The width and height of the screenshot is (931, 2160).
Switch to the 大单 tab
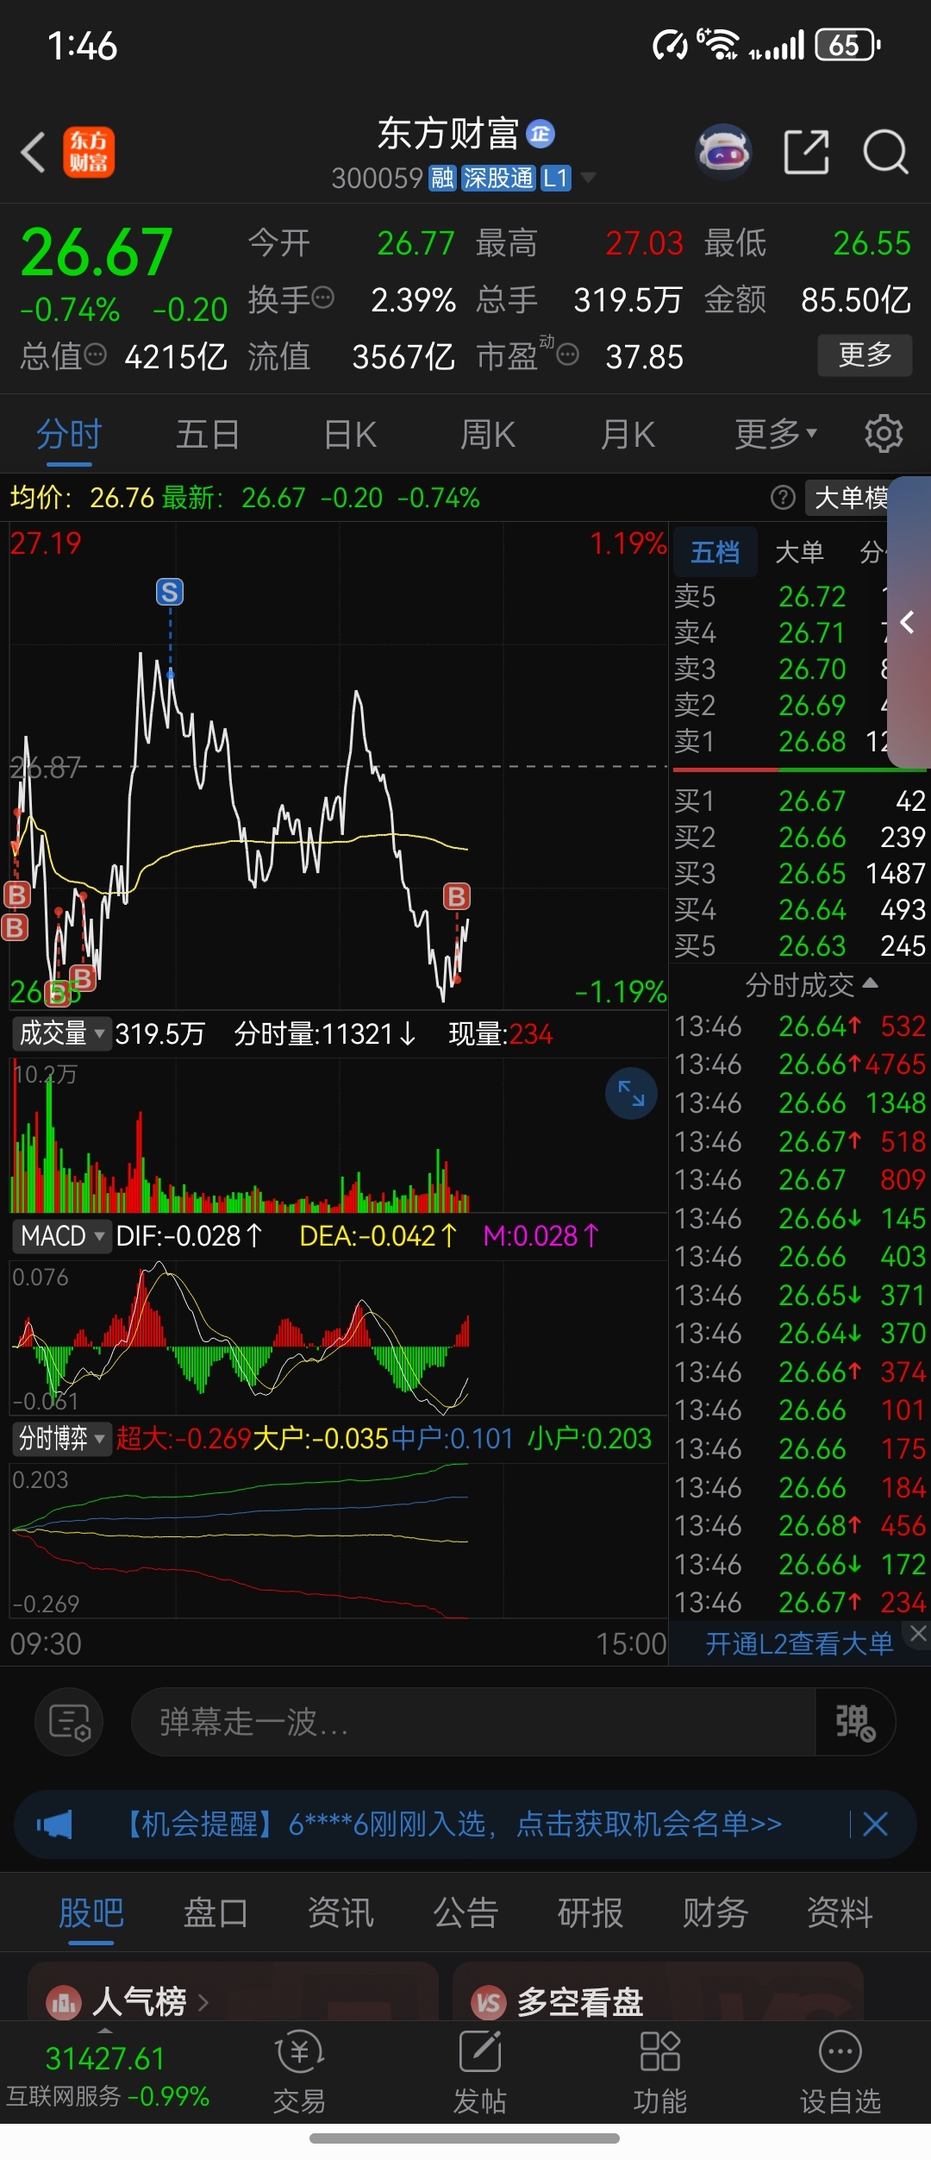[799, 552]
